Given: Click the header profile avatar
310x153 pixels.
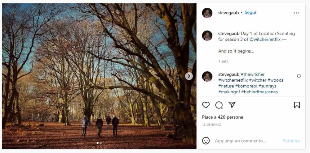Looking at the screenshot, I should pyautogui.click(x=207, y=13).
